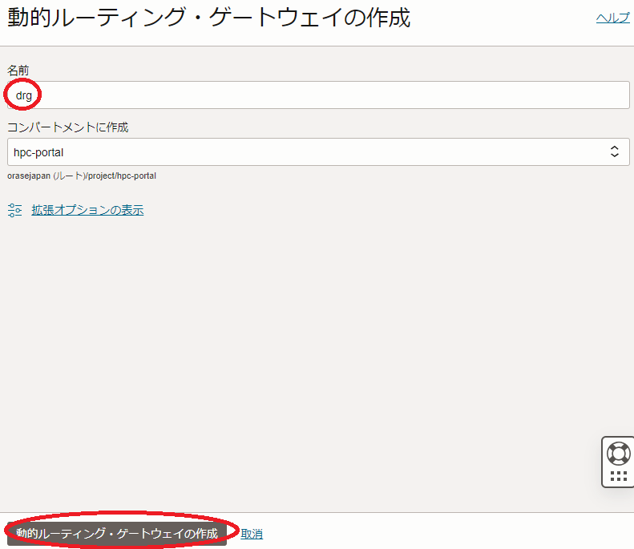Open the ヘルプ help link

pyautogui.click(x=612, y=18)
